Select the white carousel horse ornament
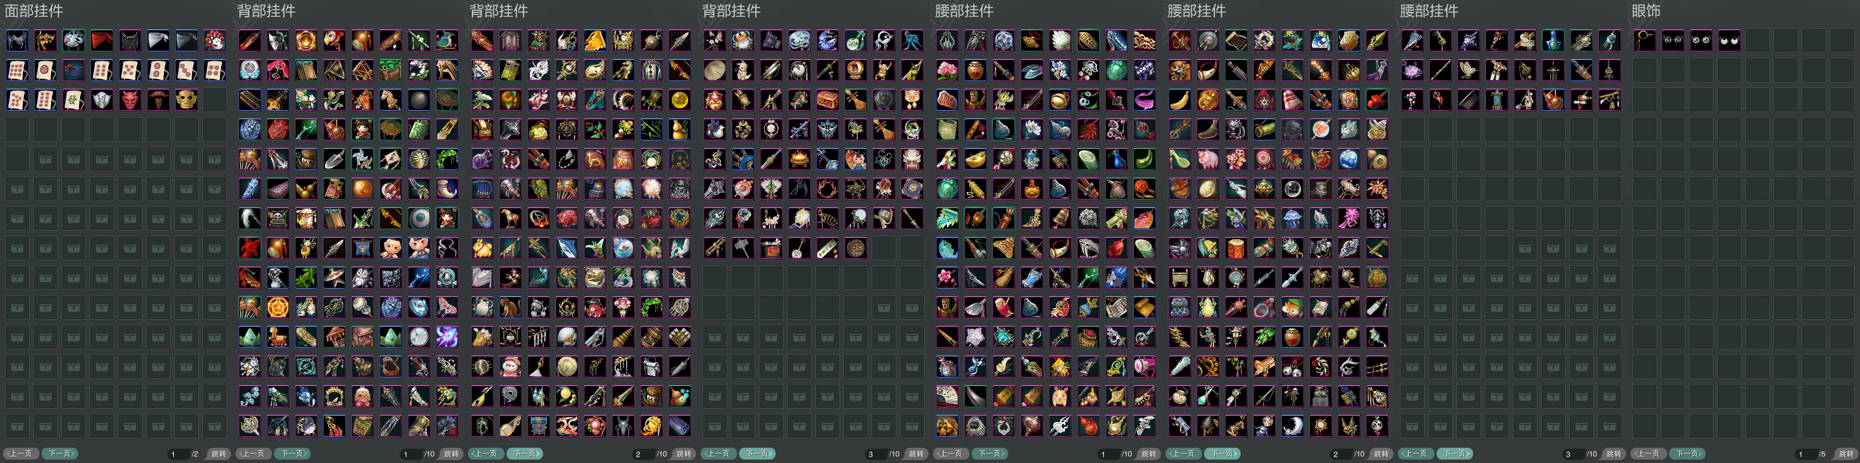The image size is (1860, 463). 391,99
